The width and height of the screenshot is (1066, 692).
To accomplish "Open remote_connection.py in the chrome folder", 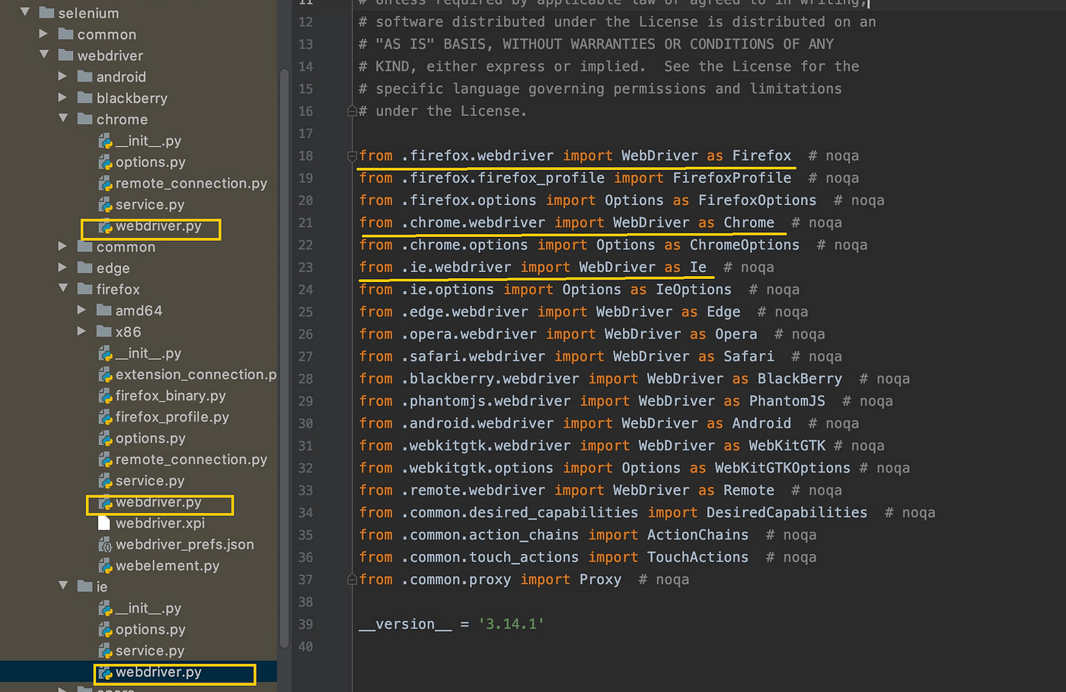I will (x=191, y=184).
